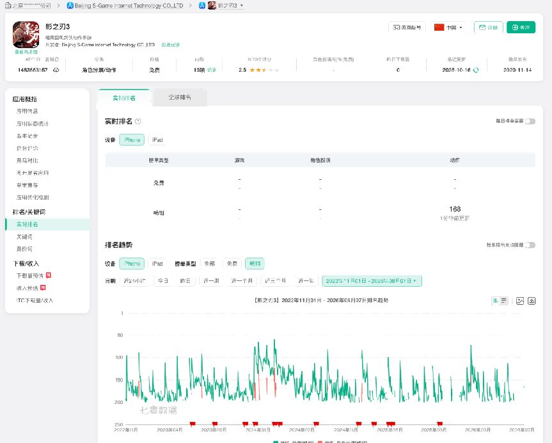The width and height of the screenshot is (552, 443).
Task: Click the red N badge beside 下载量预估
Action: coord(49,275)
